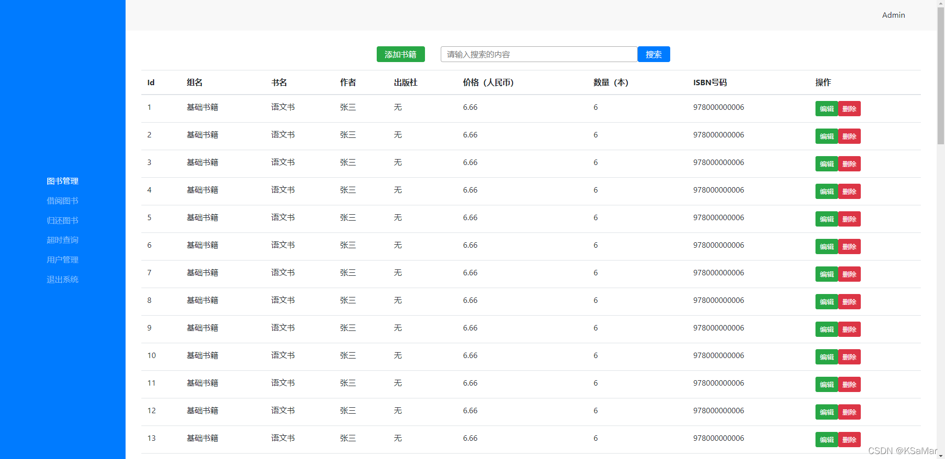Delete book row with Id 8
945x459 pixels.
[849, 302]
